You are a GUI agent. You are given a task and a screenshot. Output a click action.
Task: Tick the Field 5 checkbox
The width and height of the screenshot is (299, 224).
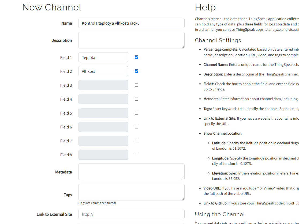136,113
